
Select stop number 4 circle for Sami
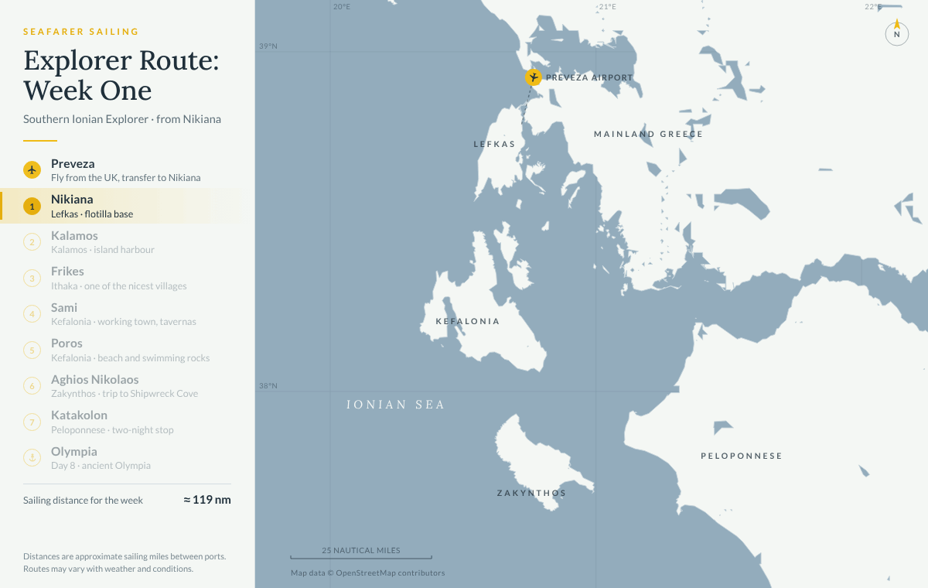point(32,314)
